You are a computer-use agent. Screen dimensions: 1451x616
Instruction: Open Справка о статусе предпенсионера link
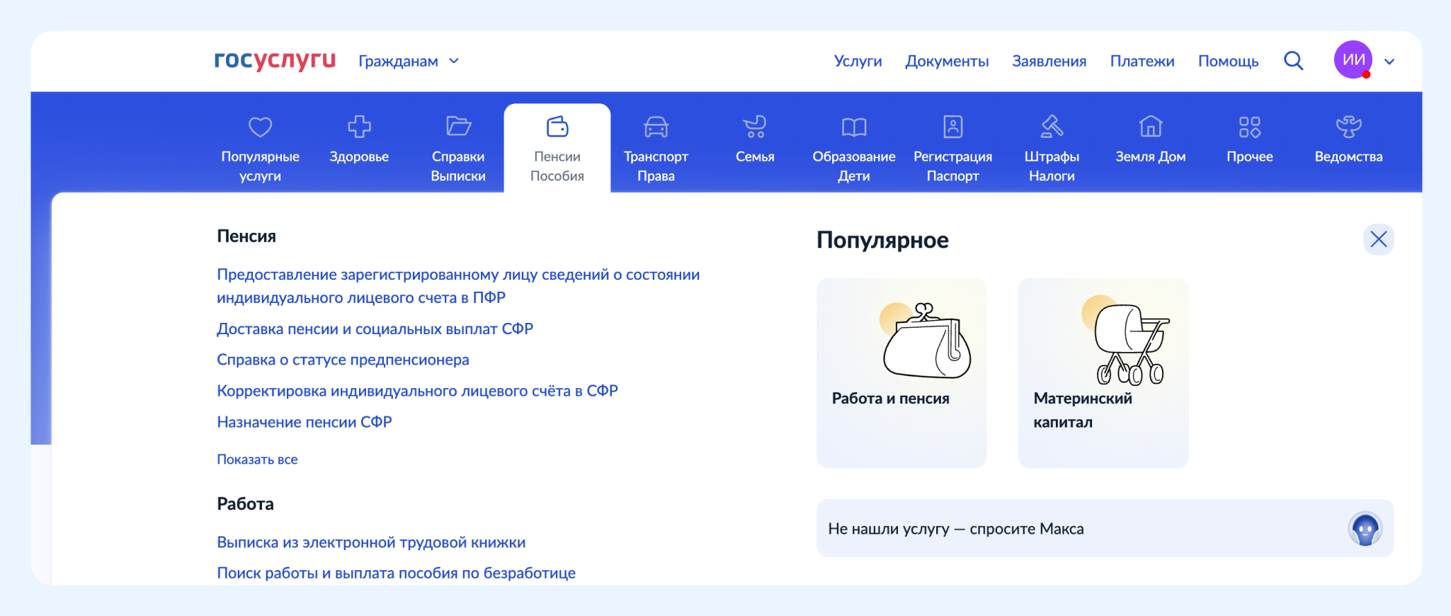(x=343, y=360)
